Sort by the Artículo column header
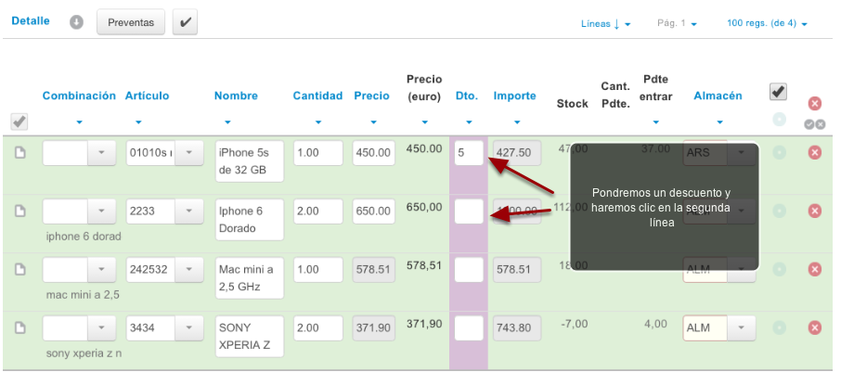The height and width of the screenshot is (372, 841). coord(147,96)
